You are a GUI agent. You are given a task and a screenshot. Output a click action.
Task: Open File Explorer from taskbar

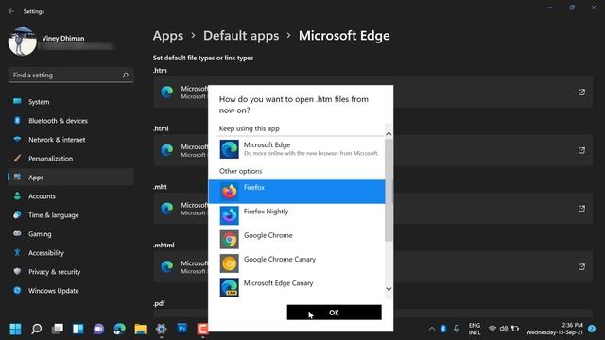pos(141,329)
